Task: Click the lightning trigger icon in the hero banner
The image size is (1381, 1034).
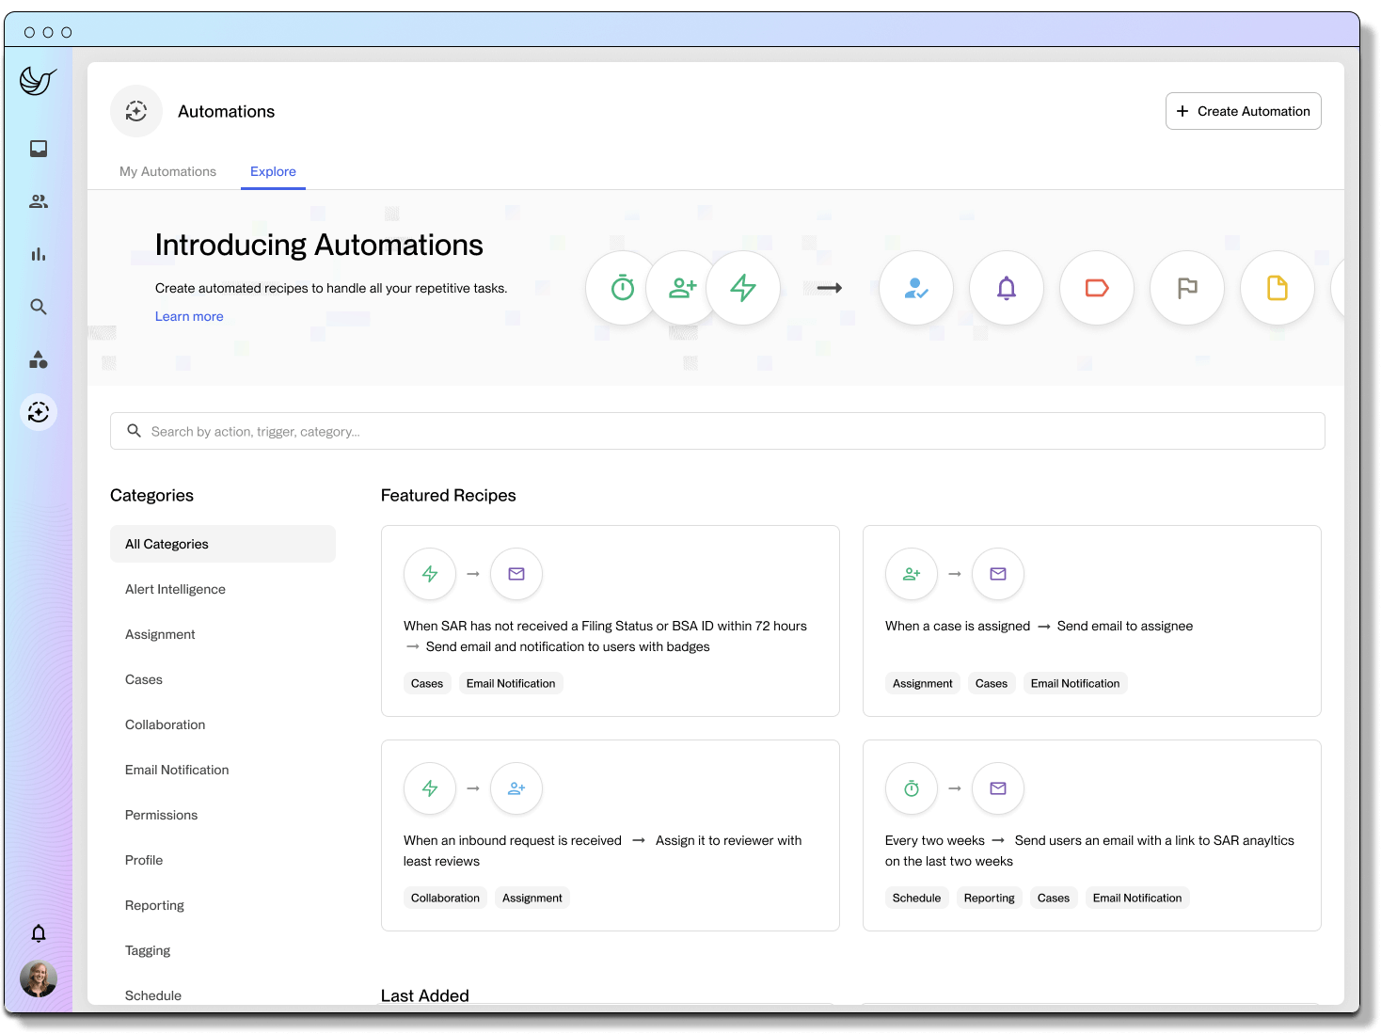Action: (743, 288)
